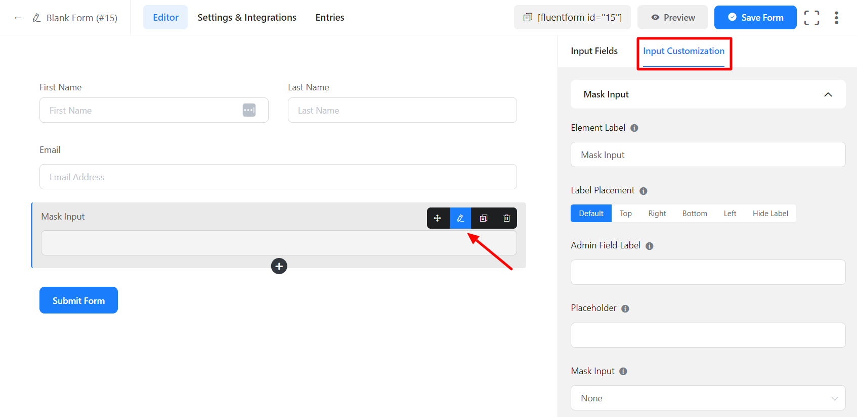Click into the Placeholder text field
The height and width of the screenshot is (417, 857).
pos(708,335)
